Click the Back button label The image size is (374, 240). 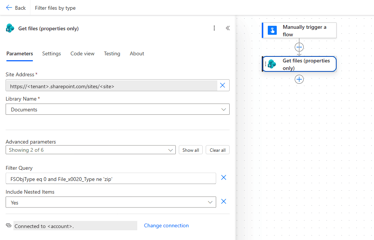20,8
